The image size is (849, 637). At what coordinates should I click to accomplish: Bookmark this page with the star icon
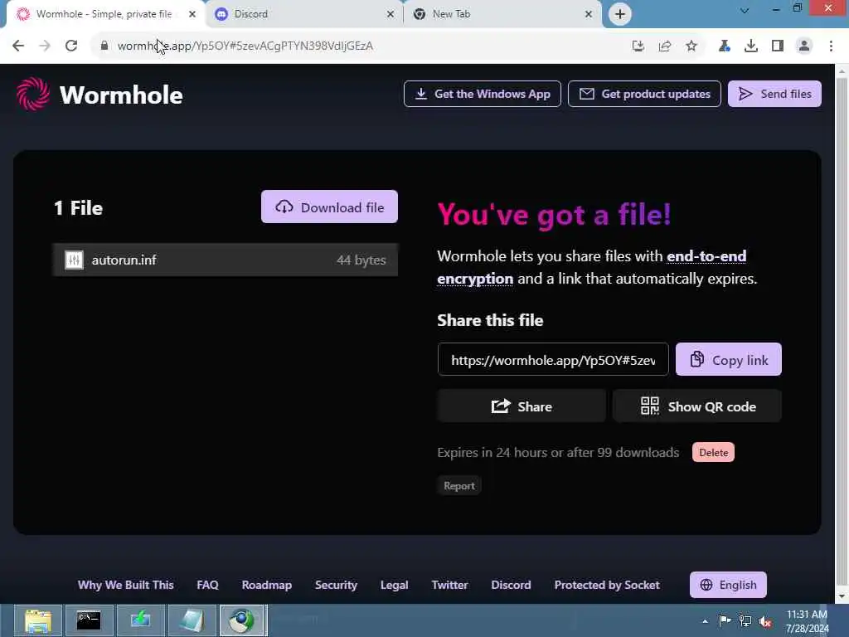(691, 46)
